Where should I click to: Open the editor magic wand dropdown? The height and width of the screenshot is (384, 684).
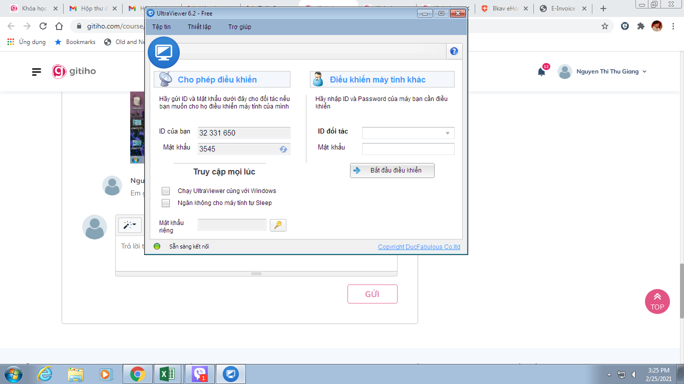(x=130, y=225)
